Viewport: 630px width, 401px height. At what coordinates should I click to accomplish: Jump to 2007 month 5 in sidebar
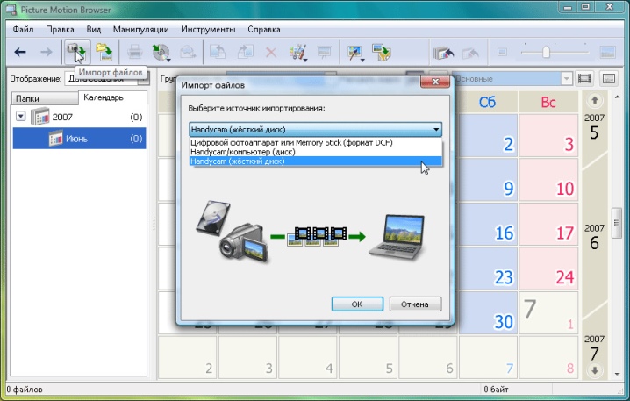click(594, 127)
